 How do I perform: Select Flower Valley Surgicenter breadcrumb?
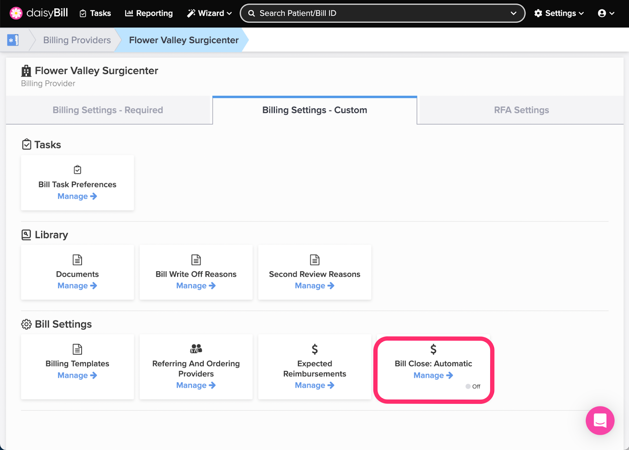[x=184, y=40]
